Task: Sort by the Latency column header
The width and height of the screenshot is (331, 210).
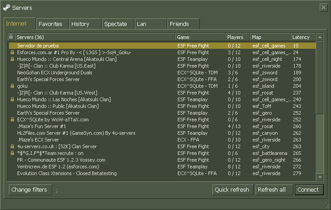Action: pyautogui.click(x=303, y=37)
